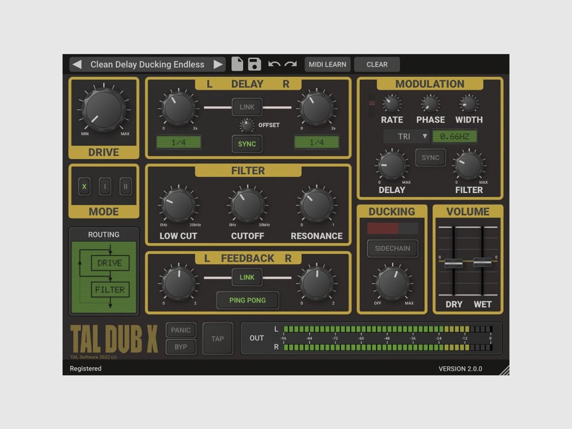Enable the ducking SIDECHAIN button
Screen dimensions: 572x429
pos(393,248)
